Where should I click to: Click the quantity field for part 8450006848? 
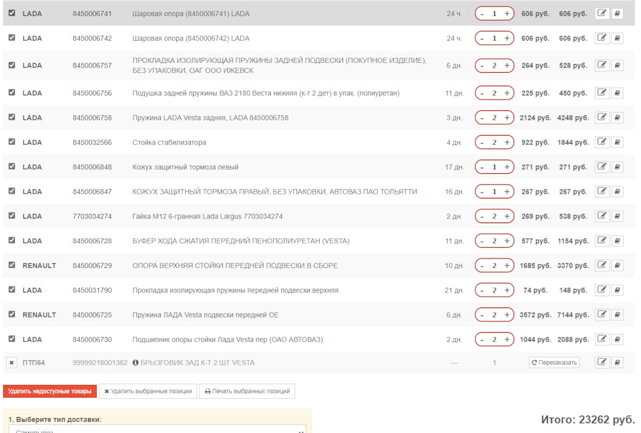(494, 167)
